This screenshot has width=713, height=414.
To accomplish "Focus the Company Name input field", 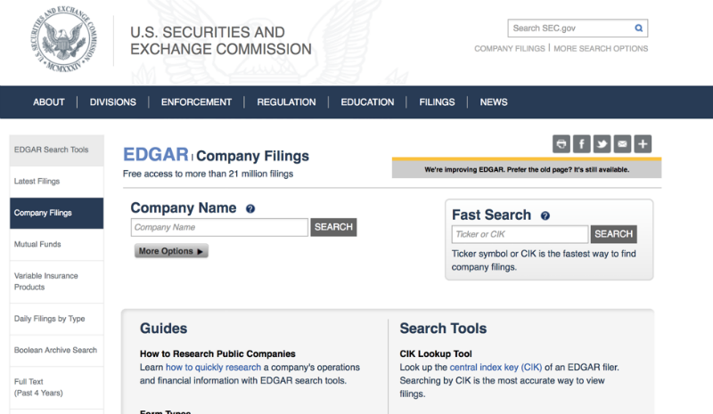I will (x=219, y=227).
